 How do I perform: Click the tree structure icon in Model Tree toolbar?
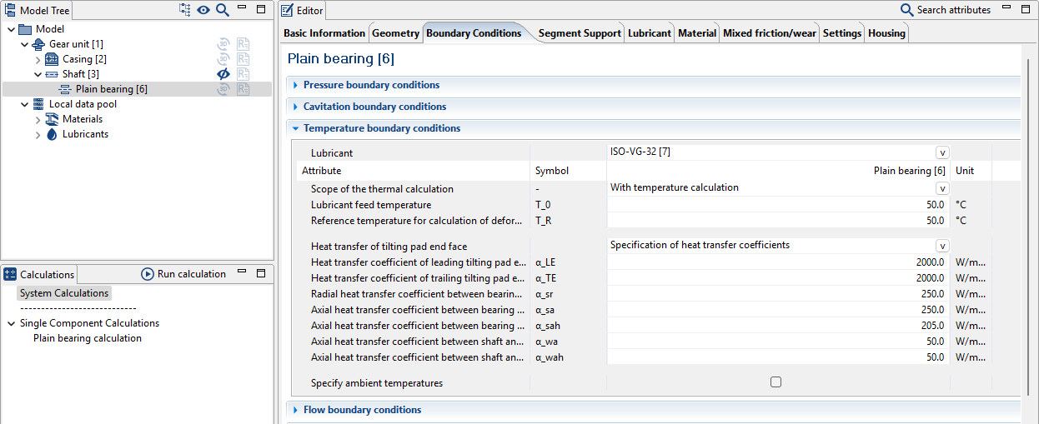(x=185, y=10)
